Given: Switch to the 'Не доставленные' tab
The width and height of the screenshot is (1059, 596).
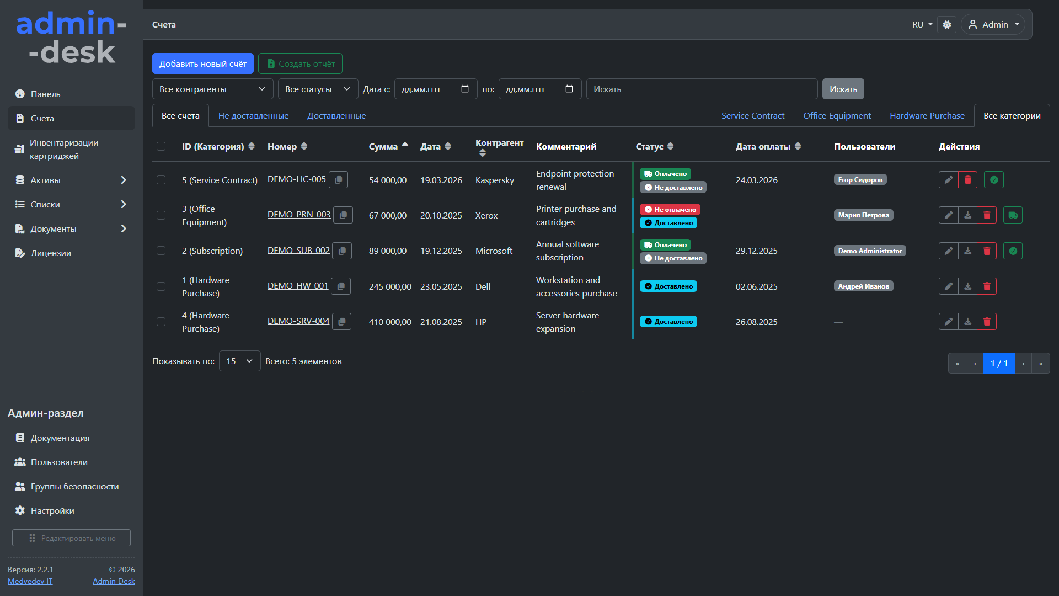Looking at the screenshot, I should pos(253,116).
